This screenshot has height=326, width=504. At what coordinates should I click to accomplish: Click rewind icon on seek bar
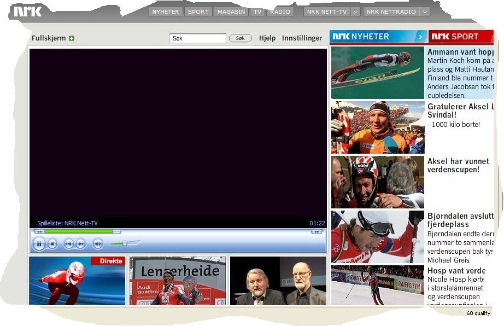[39, 232]
